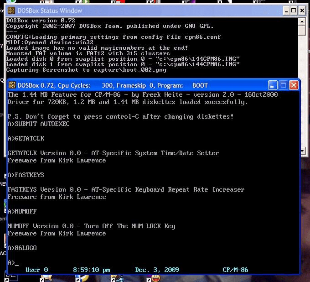This screenshot has height=282, width=310.
Task: Click 'GETATCLK Version 0.0' description line
Action: pos(113,153)
